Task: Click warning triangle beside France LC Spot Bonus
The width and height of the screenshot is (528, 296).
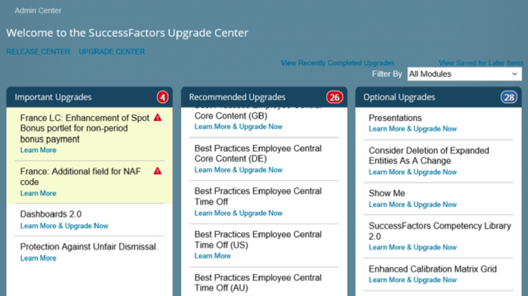Action: pyautogui.click(x=158, y=117)
